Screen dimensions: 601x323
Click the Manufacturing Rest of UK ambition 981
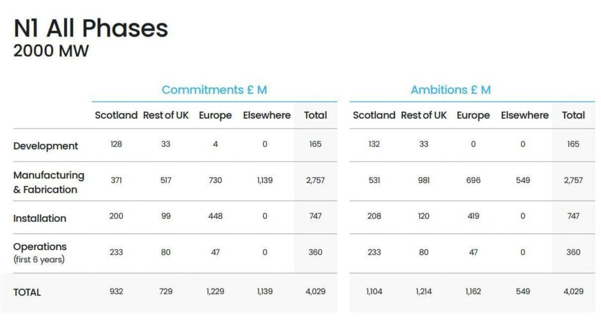[424, 180]
